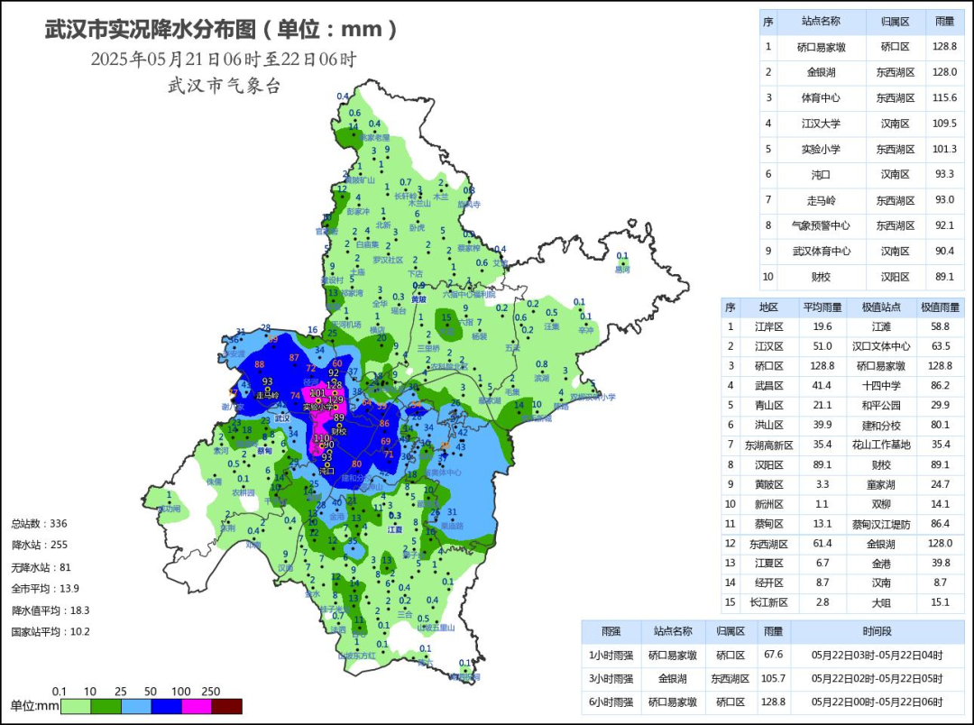This screenshot has width=974, height=725.
Task: Click the 和平公园 extreme station cell
Action: coord(881,406)
